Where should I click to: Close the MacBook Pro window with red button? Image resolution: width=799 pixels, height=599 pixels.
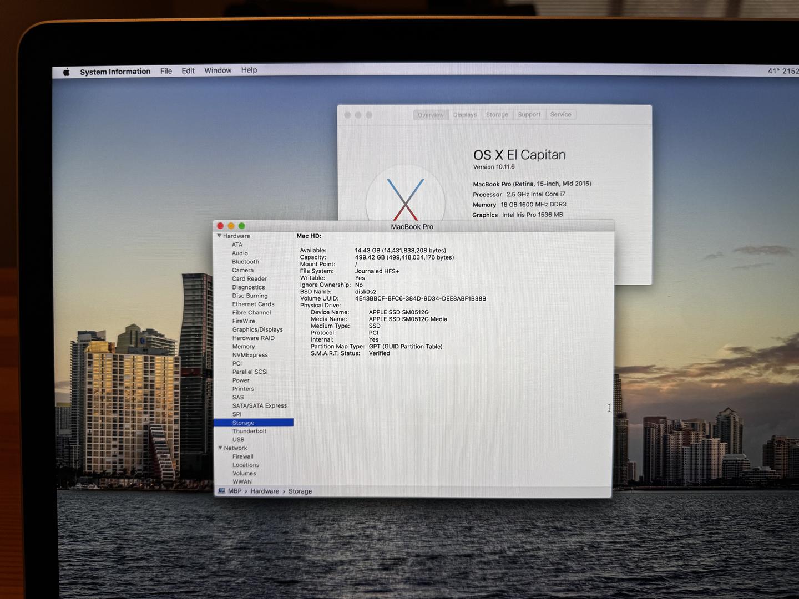tap(220, 226)
